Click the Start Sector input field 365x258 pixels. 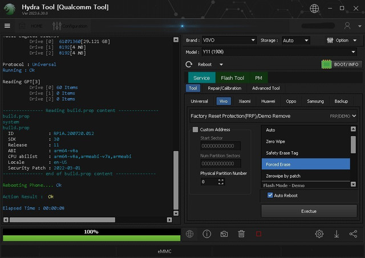point(221,146)
